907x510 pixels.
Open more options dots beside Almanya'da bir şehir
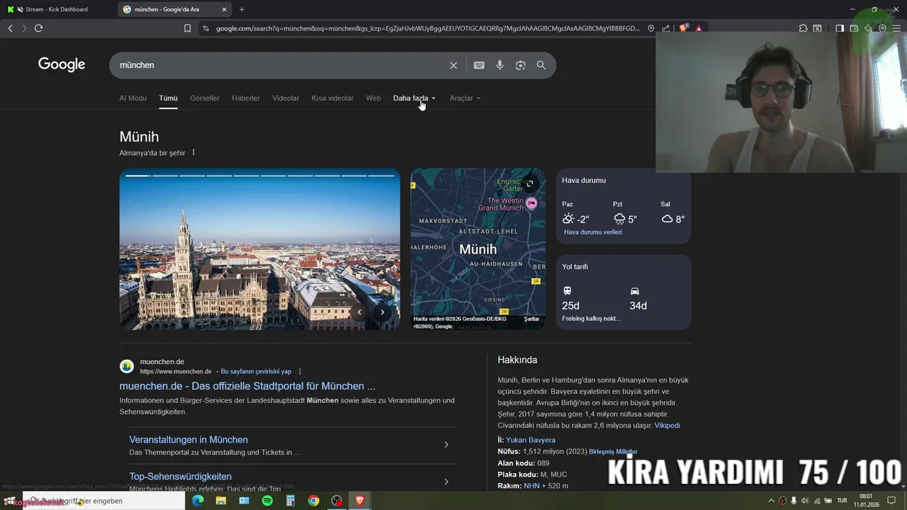[193, 152]
